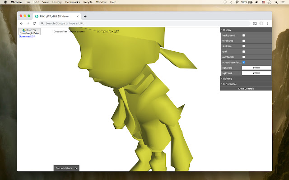Click the Time Machine icon in menu bar
The height and width of the screenshot is (180, 289).
point(225,2)
